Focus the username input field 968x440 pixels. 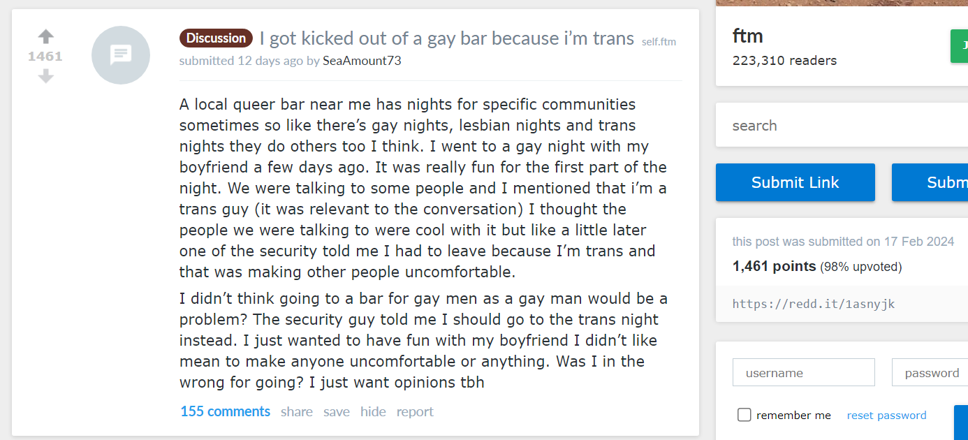tap(803, 373)
